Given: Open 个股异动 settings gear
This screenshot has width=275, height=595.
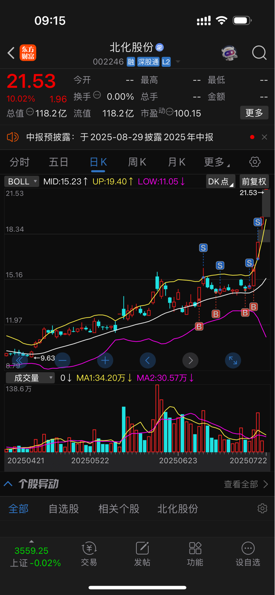Looking at the screenshot, I should 262,509.
